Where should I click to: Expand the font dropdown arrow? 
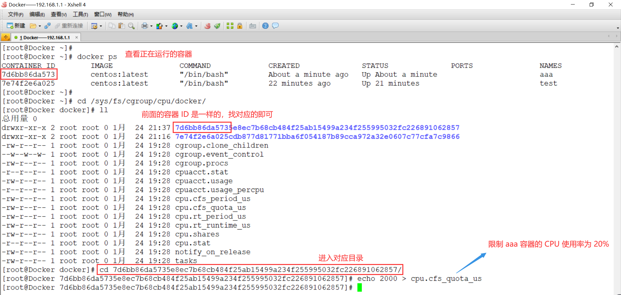point(196,26)
